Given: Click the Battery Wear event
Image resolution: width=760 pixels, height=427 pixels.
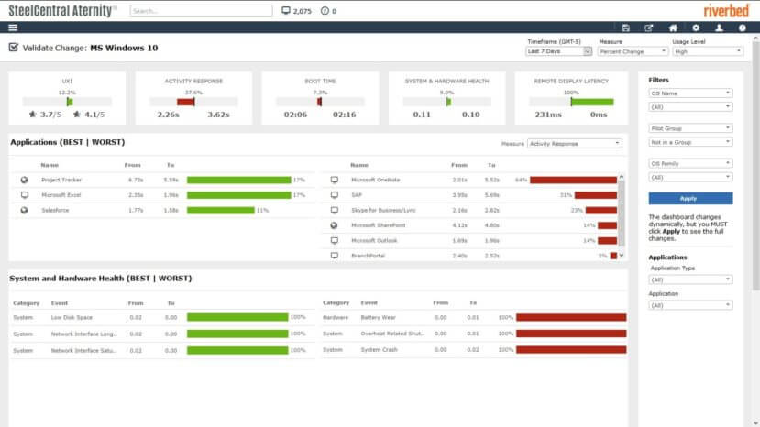Looking at the screenshot, I should (378, 317).
